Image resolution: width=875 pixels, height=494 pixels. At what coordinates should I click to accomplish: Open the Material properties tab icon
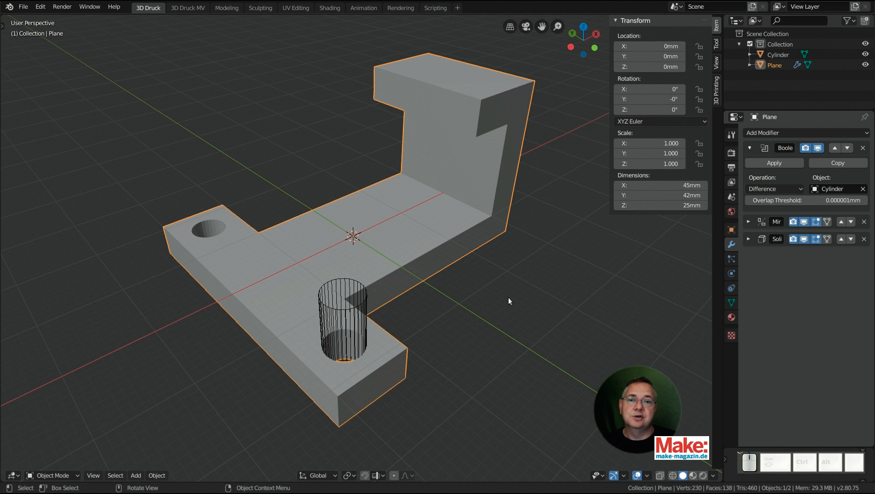pos(731,317)
